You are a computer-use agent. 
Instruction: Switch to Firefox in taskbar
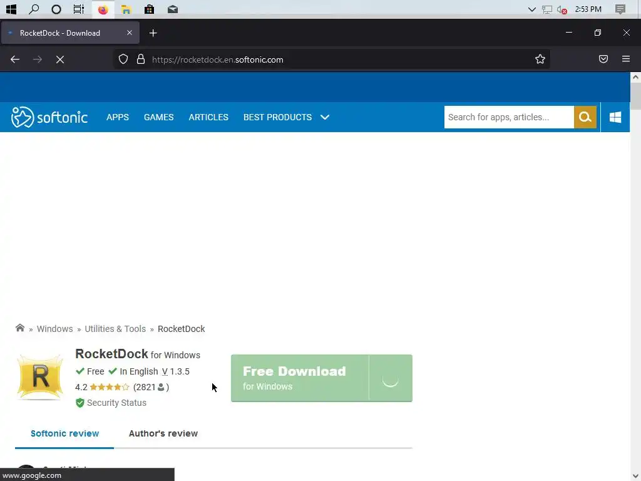(103, 9)
